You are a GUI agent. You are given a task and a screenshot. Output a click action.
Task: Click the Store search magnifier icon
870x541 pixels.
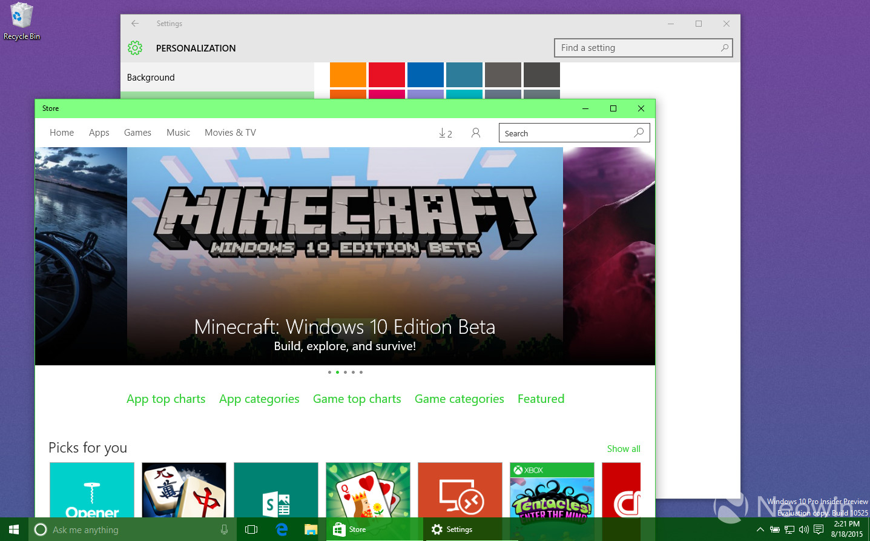pos(639,133)
